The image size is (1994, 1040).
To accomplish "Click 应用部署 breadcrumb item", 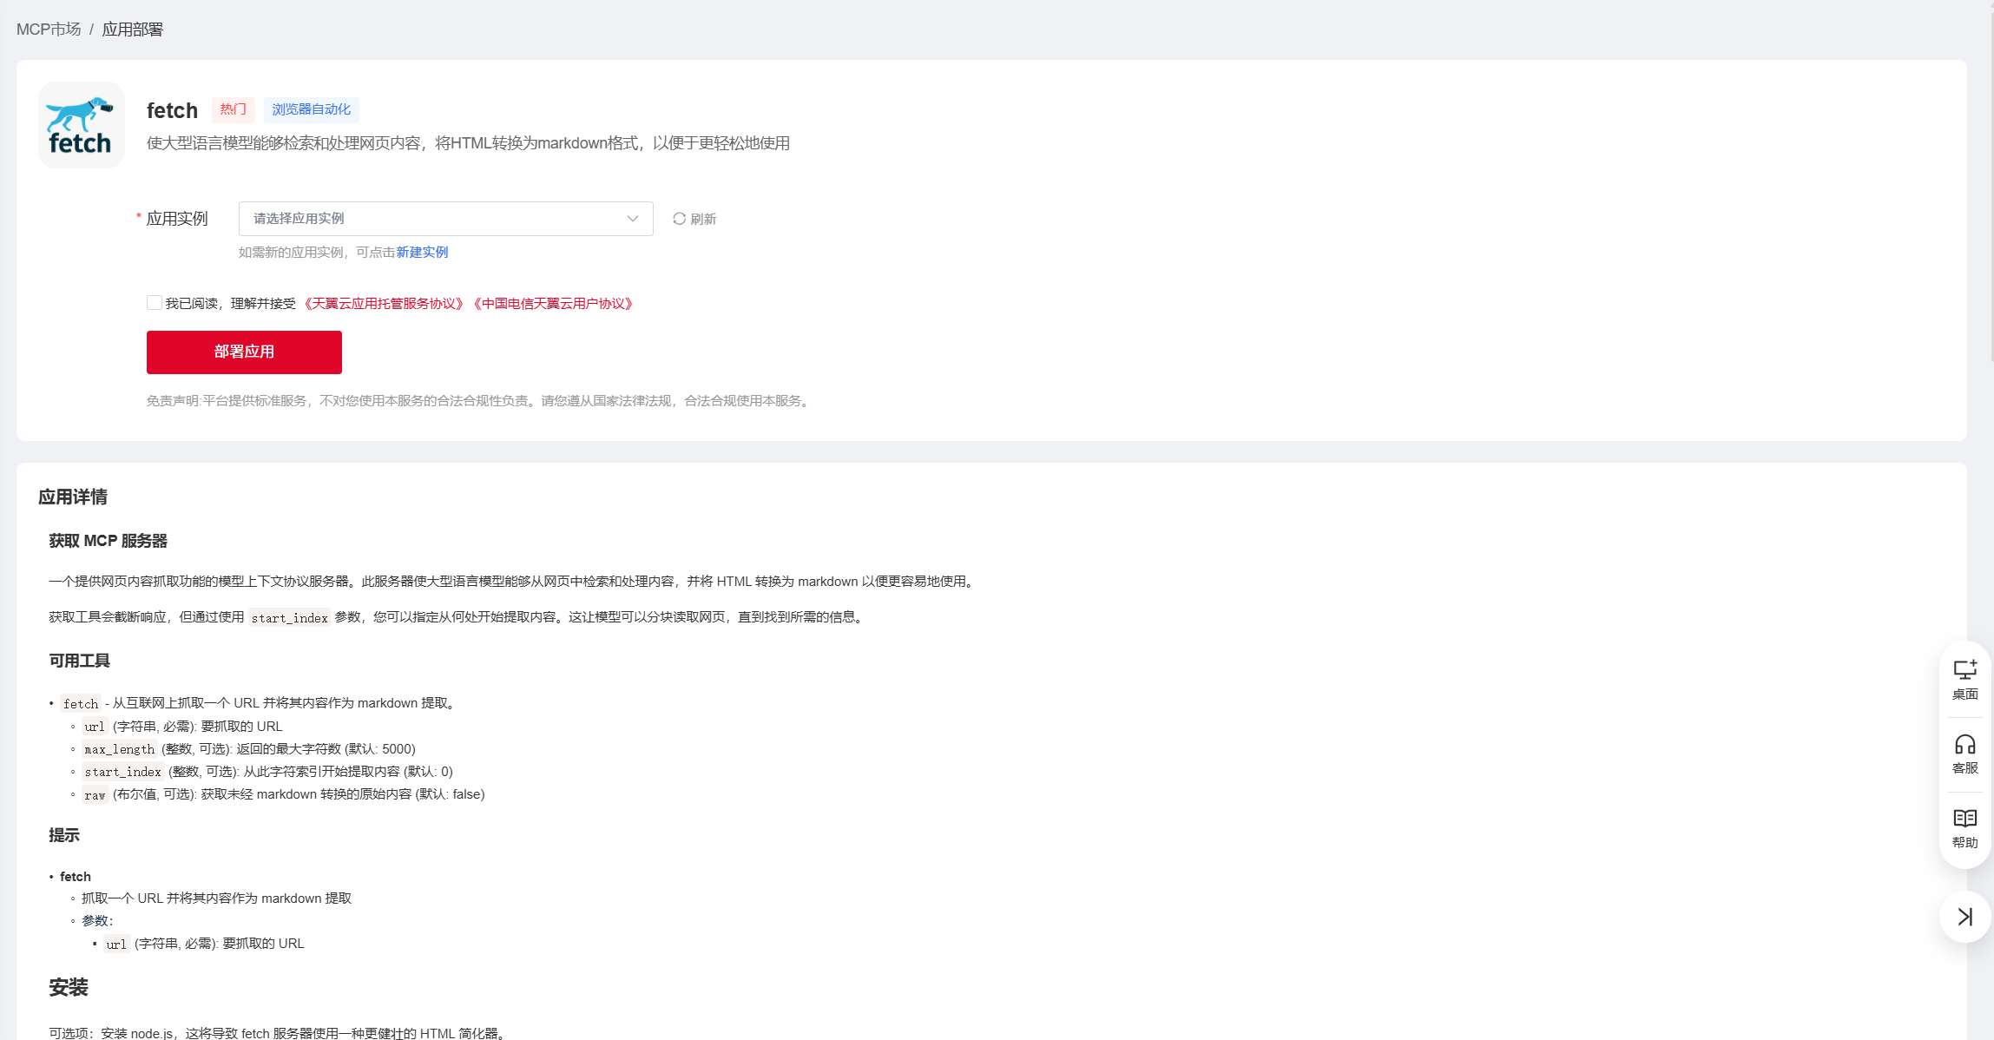I will pyautogui.click(x=132, y=30).
